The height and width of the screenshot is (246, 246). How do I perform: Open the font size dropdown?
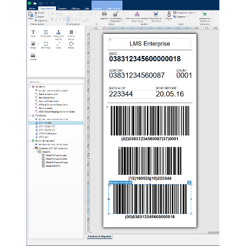tap(87, 14)
